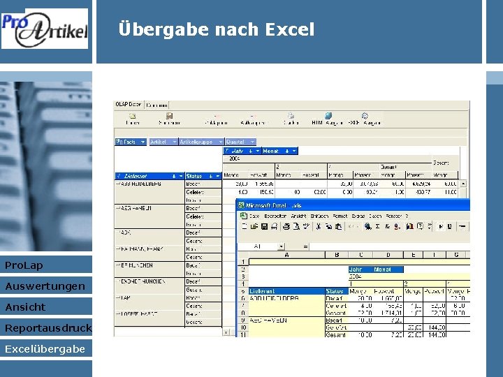This screenshot has width=503, height=377.
Task: Click the Zuklappen icon in OLAP toolbar
Action: [217, 116]
